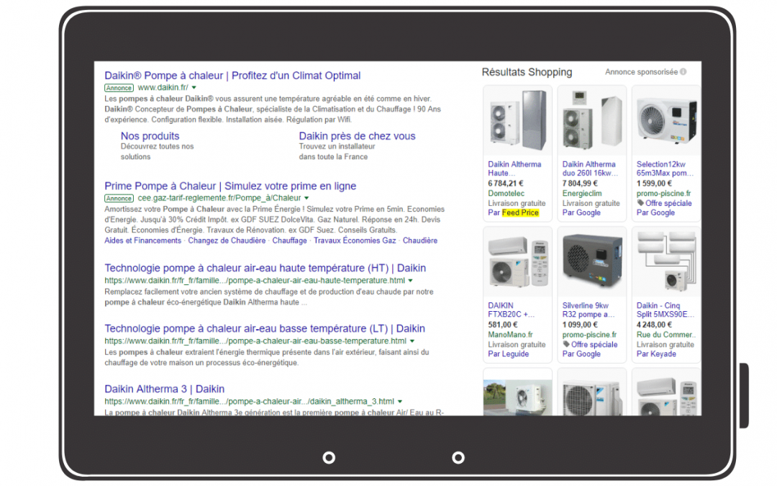Open dropdown arrow after basse-temperature.html URL
The height and width of the screenshot is (486, 777).
point(412,341)
